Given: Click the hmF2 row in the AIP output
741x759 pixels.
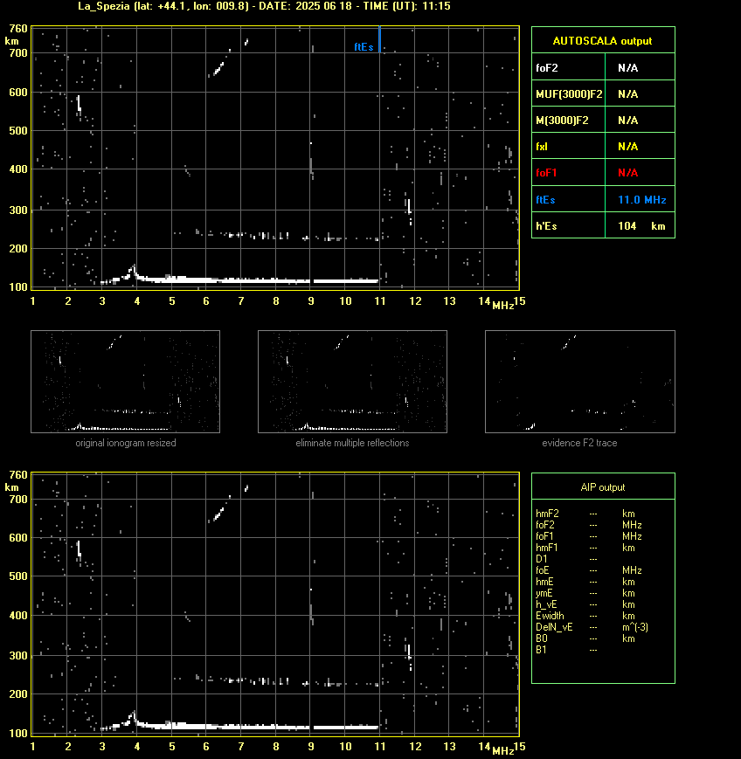Looking at the screenshot, I should (585, 514).
